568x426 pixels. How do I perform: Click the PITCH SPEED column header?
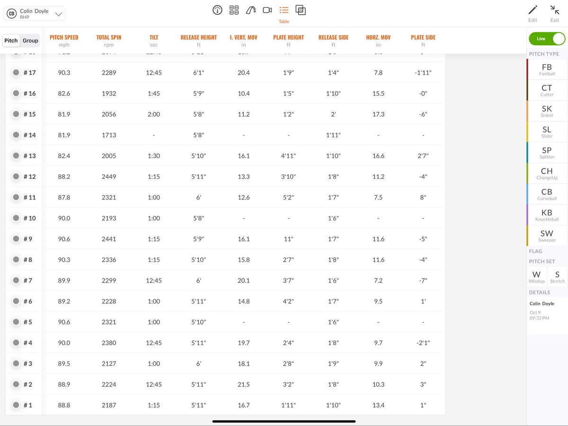pyautogui.click(x=64, y=37)
